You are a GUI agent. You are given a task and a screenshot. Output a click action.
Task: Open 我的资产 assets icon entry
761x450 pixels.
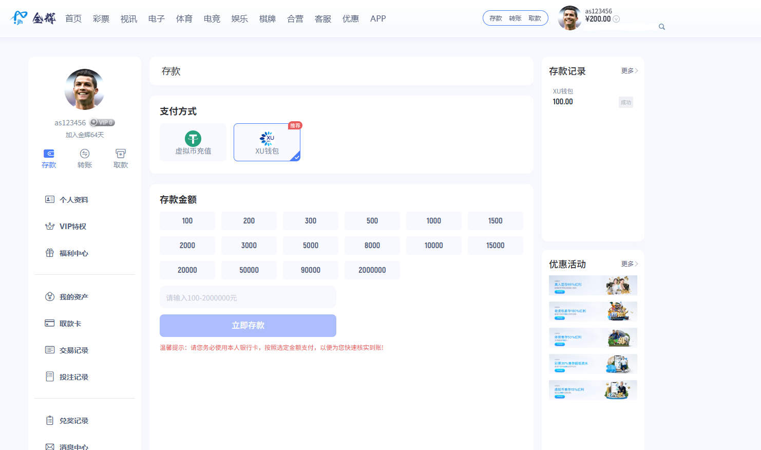[50, 296]
